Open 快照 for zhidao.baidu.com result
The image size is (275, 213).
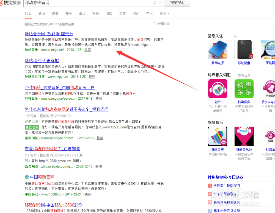click(98, 166)
